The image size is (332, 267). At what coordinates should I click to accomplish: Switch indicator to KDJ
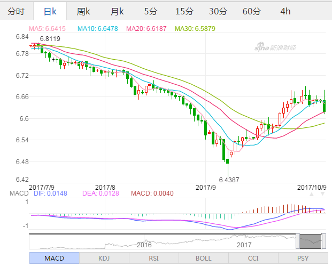point(103,258)
